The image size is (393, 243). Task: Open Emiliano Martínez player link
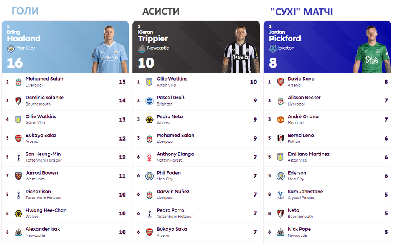pyautogui.click(x=308, y=154)
